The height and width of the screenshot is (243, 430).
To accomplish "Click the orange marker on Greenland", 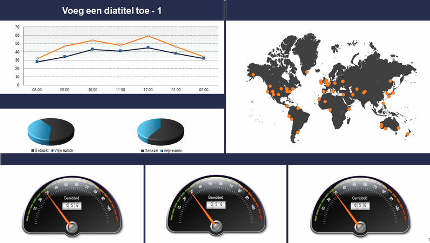I will (307, 71).
